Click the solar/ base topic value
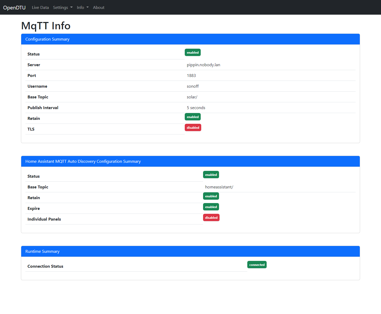The height and width of the screenshot is (314, 381). pyautogui.click(x=192, y=97)
